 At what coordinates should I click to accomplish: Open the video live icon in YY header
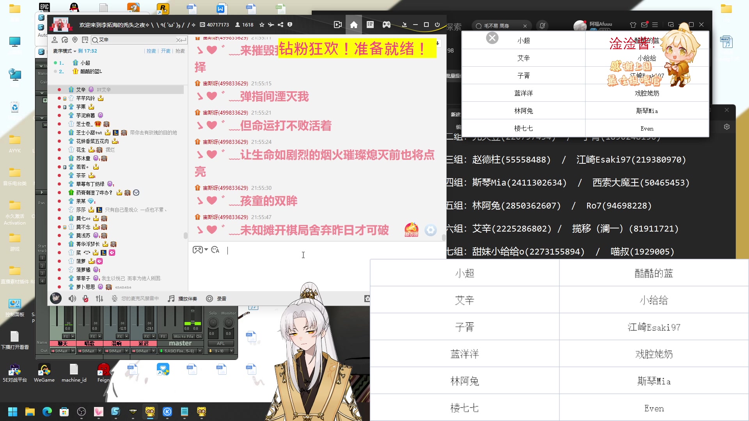(x=338, y=25)
